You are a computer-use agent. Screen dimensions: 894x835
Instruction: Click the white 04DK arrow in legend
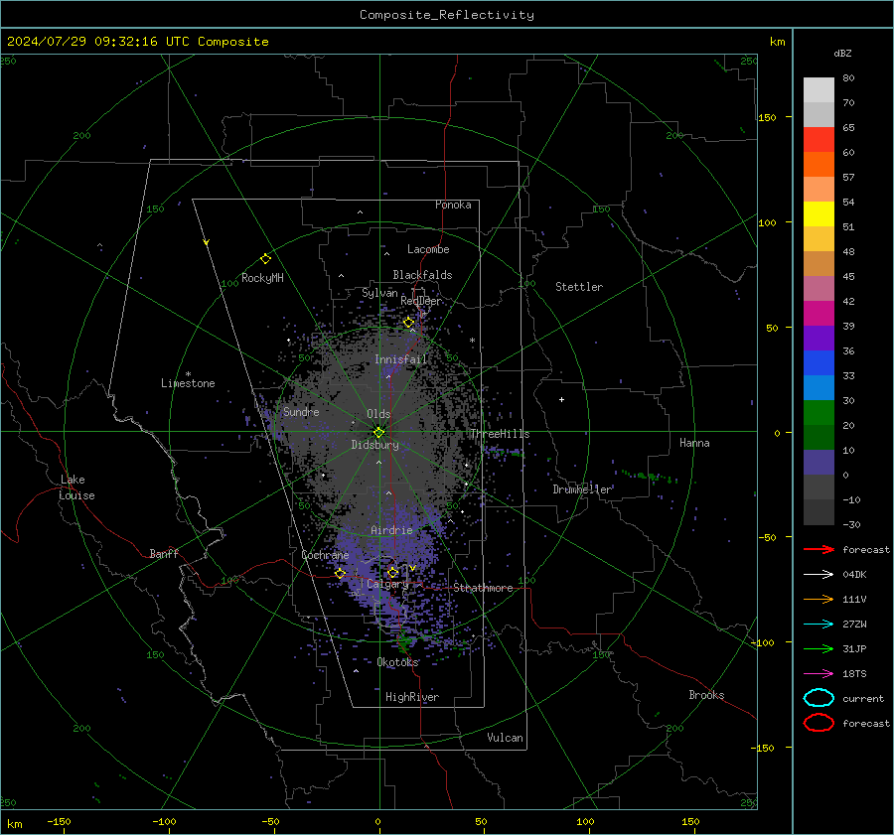pos(819,575)
